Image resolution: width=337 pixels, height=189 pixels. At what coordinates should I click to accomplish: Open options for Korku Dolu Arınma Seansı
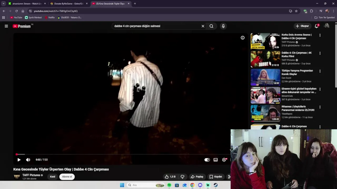point(320,35)
